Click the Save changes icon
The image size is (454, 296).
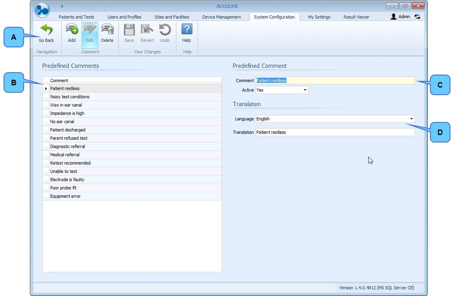[x=129, y=30]
